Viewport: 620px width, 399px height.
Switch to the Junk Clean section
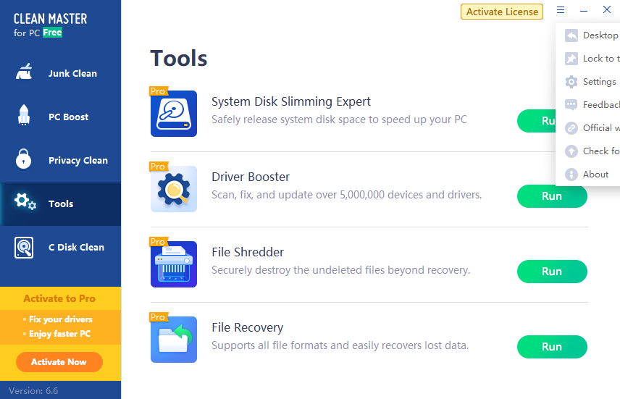(61, 74)
